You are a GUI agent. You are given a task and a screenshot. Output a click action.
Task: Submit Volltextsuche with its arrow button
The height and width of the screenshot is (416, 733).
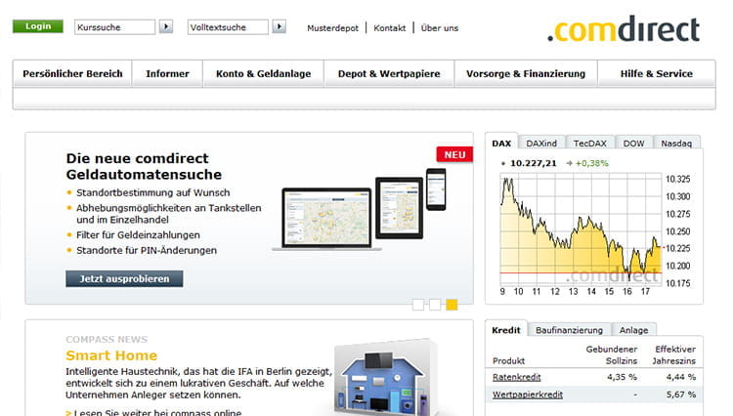[x=280, y=26]
